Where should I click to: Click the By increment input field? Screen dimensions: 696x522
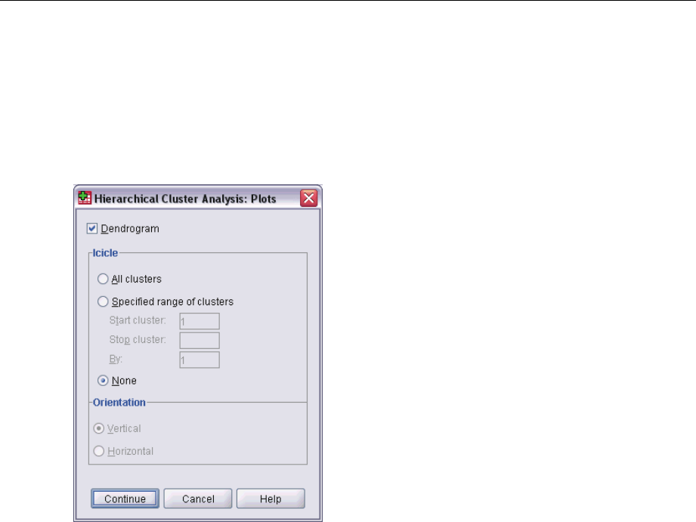(x=200, y=360)
